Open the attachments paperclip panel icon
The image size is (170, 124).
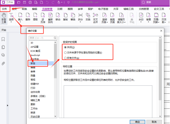coord(3,63)
